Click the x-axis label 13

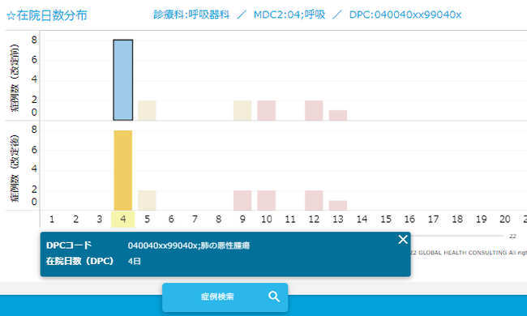pyautogui.click(x=338, y=220)
